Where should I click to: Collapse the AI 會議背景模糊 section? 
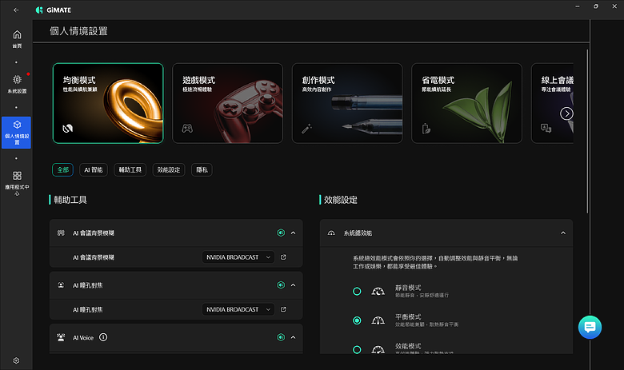294,233
